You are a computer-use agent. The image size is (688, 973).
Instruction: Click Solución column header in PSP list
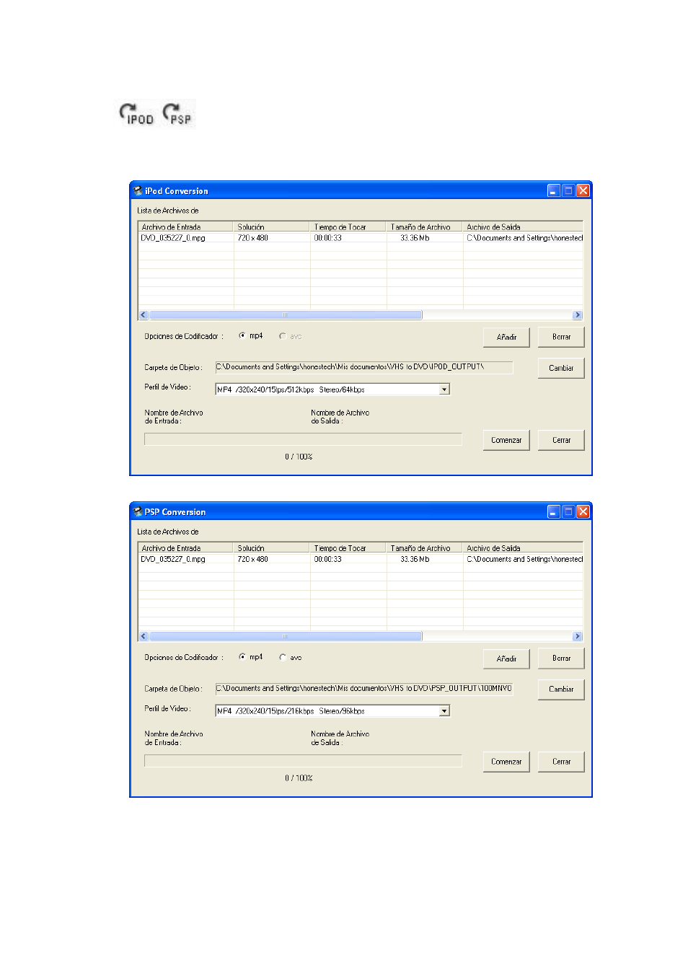(x=272, y=548)
